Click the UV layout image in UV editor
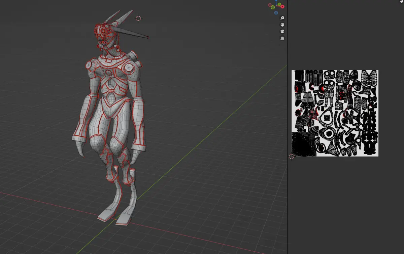404x254 pixels. pos(335,113)
